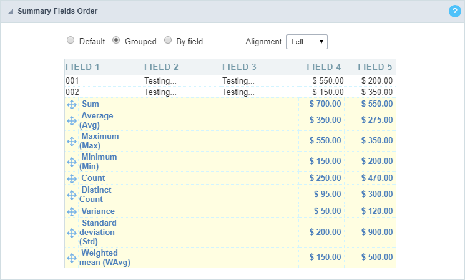Click the move handle next to Variance
This screenshot has height=280, width=465.
pos(72,211)
